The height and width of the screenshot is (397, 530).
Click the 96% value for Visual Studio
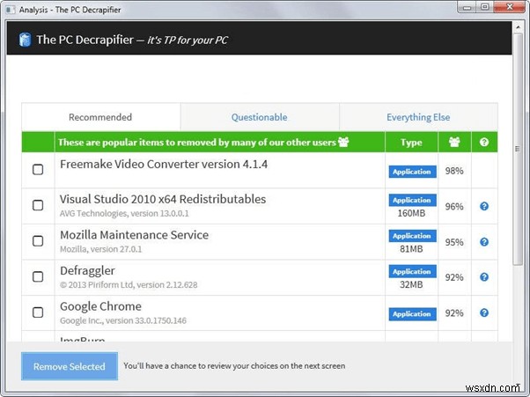pyautogui.click(x=454, y=207)
